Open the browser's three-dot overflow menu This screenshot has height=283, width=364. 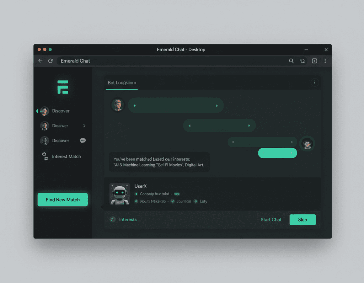325,61
